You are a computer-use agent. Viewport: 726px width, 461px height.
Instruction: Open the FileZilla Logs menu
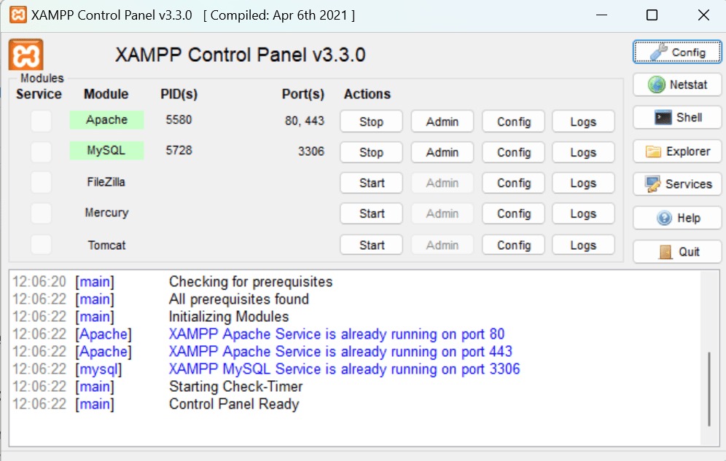point(583,183)
